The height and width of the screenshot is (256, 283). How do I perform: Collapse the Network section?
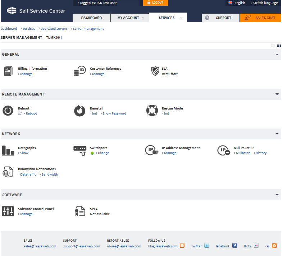tap(277, 134)
